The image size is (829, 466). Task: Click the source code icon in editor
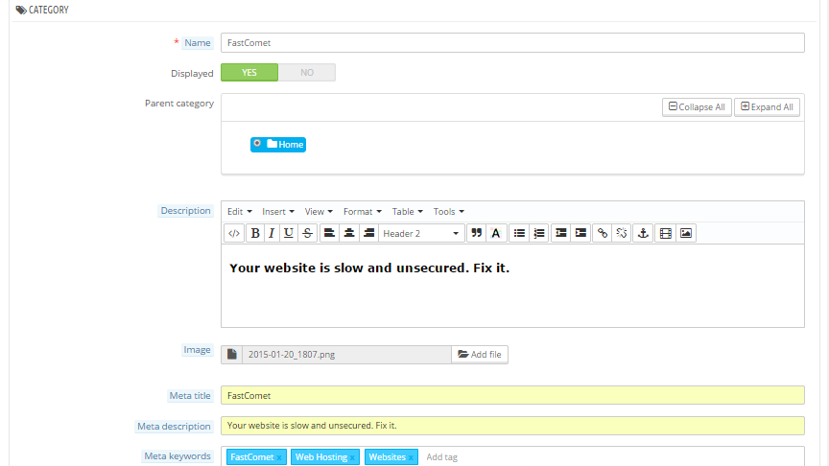(234, 233)
